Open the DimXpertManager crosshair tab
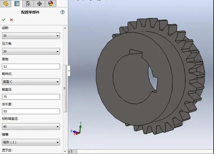The height and width of the screenshot is (154, 214). 39,4
